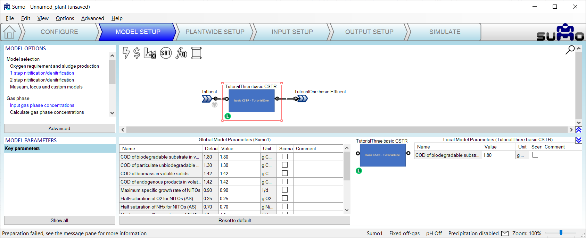Click the f(Q) function icon

(181, 53)
